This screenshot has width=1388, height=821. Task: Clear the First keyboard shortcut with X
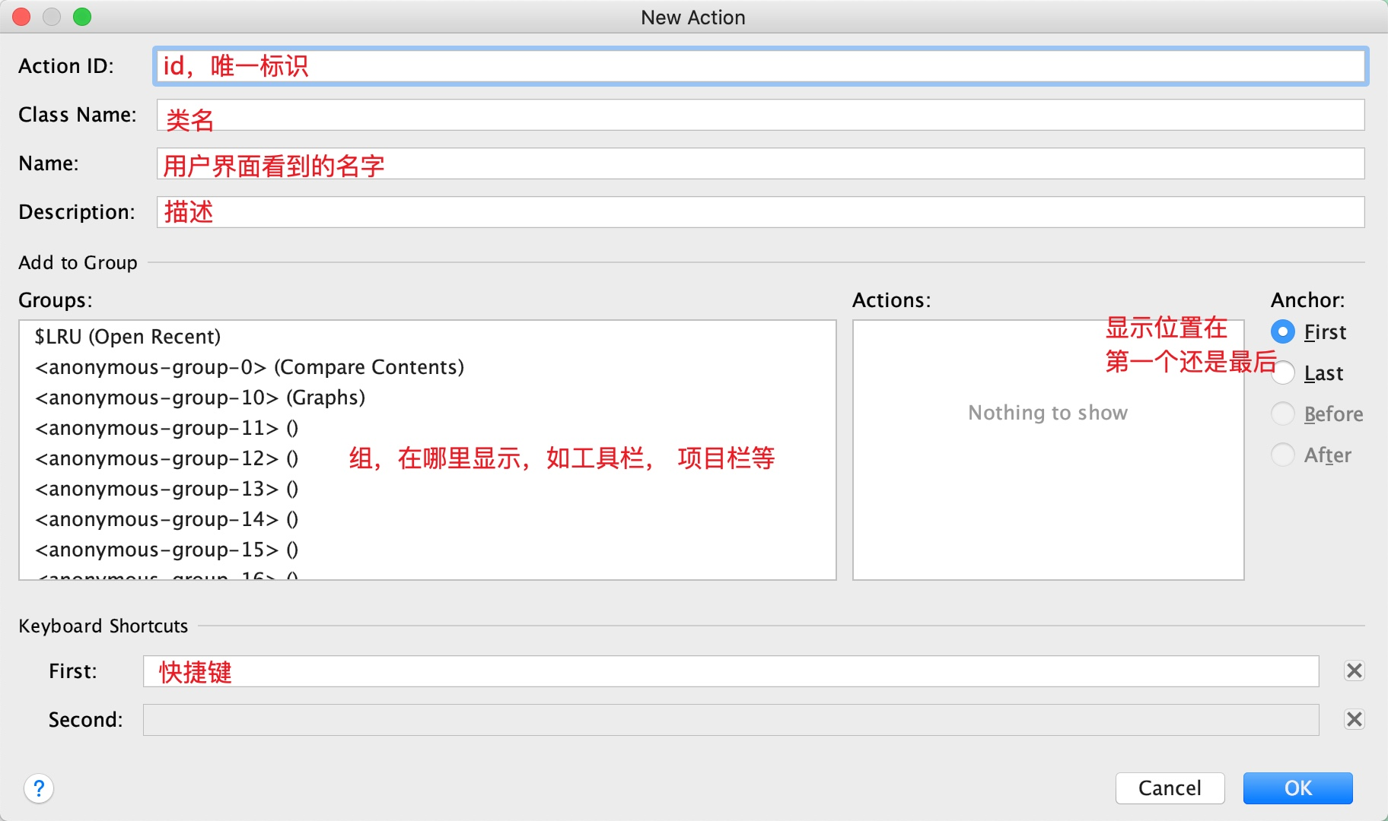click(x=1355, y=670)
